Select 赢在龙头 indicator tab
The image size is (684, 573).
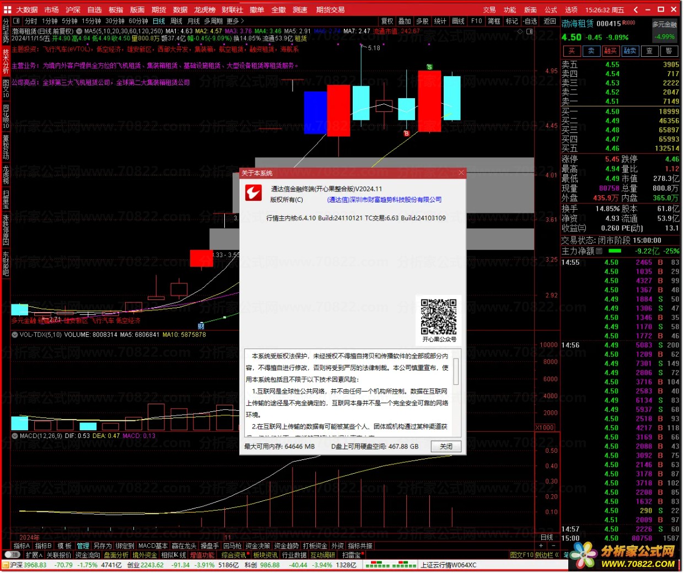tap(184, 546)
